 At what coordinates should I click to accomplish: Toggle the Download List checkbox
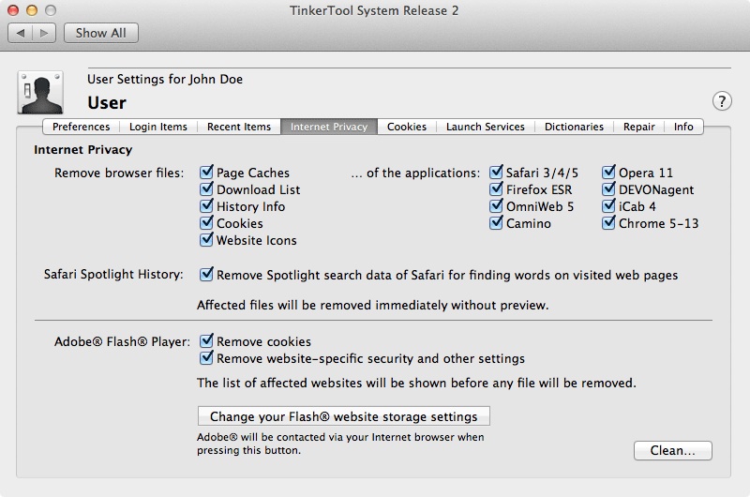pyautogui.click(x=207, y=189)
